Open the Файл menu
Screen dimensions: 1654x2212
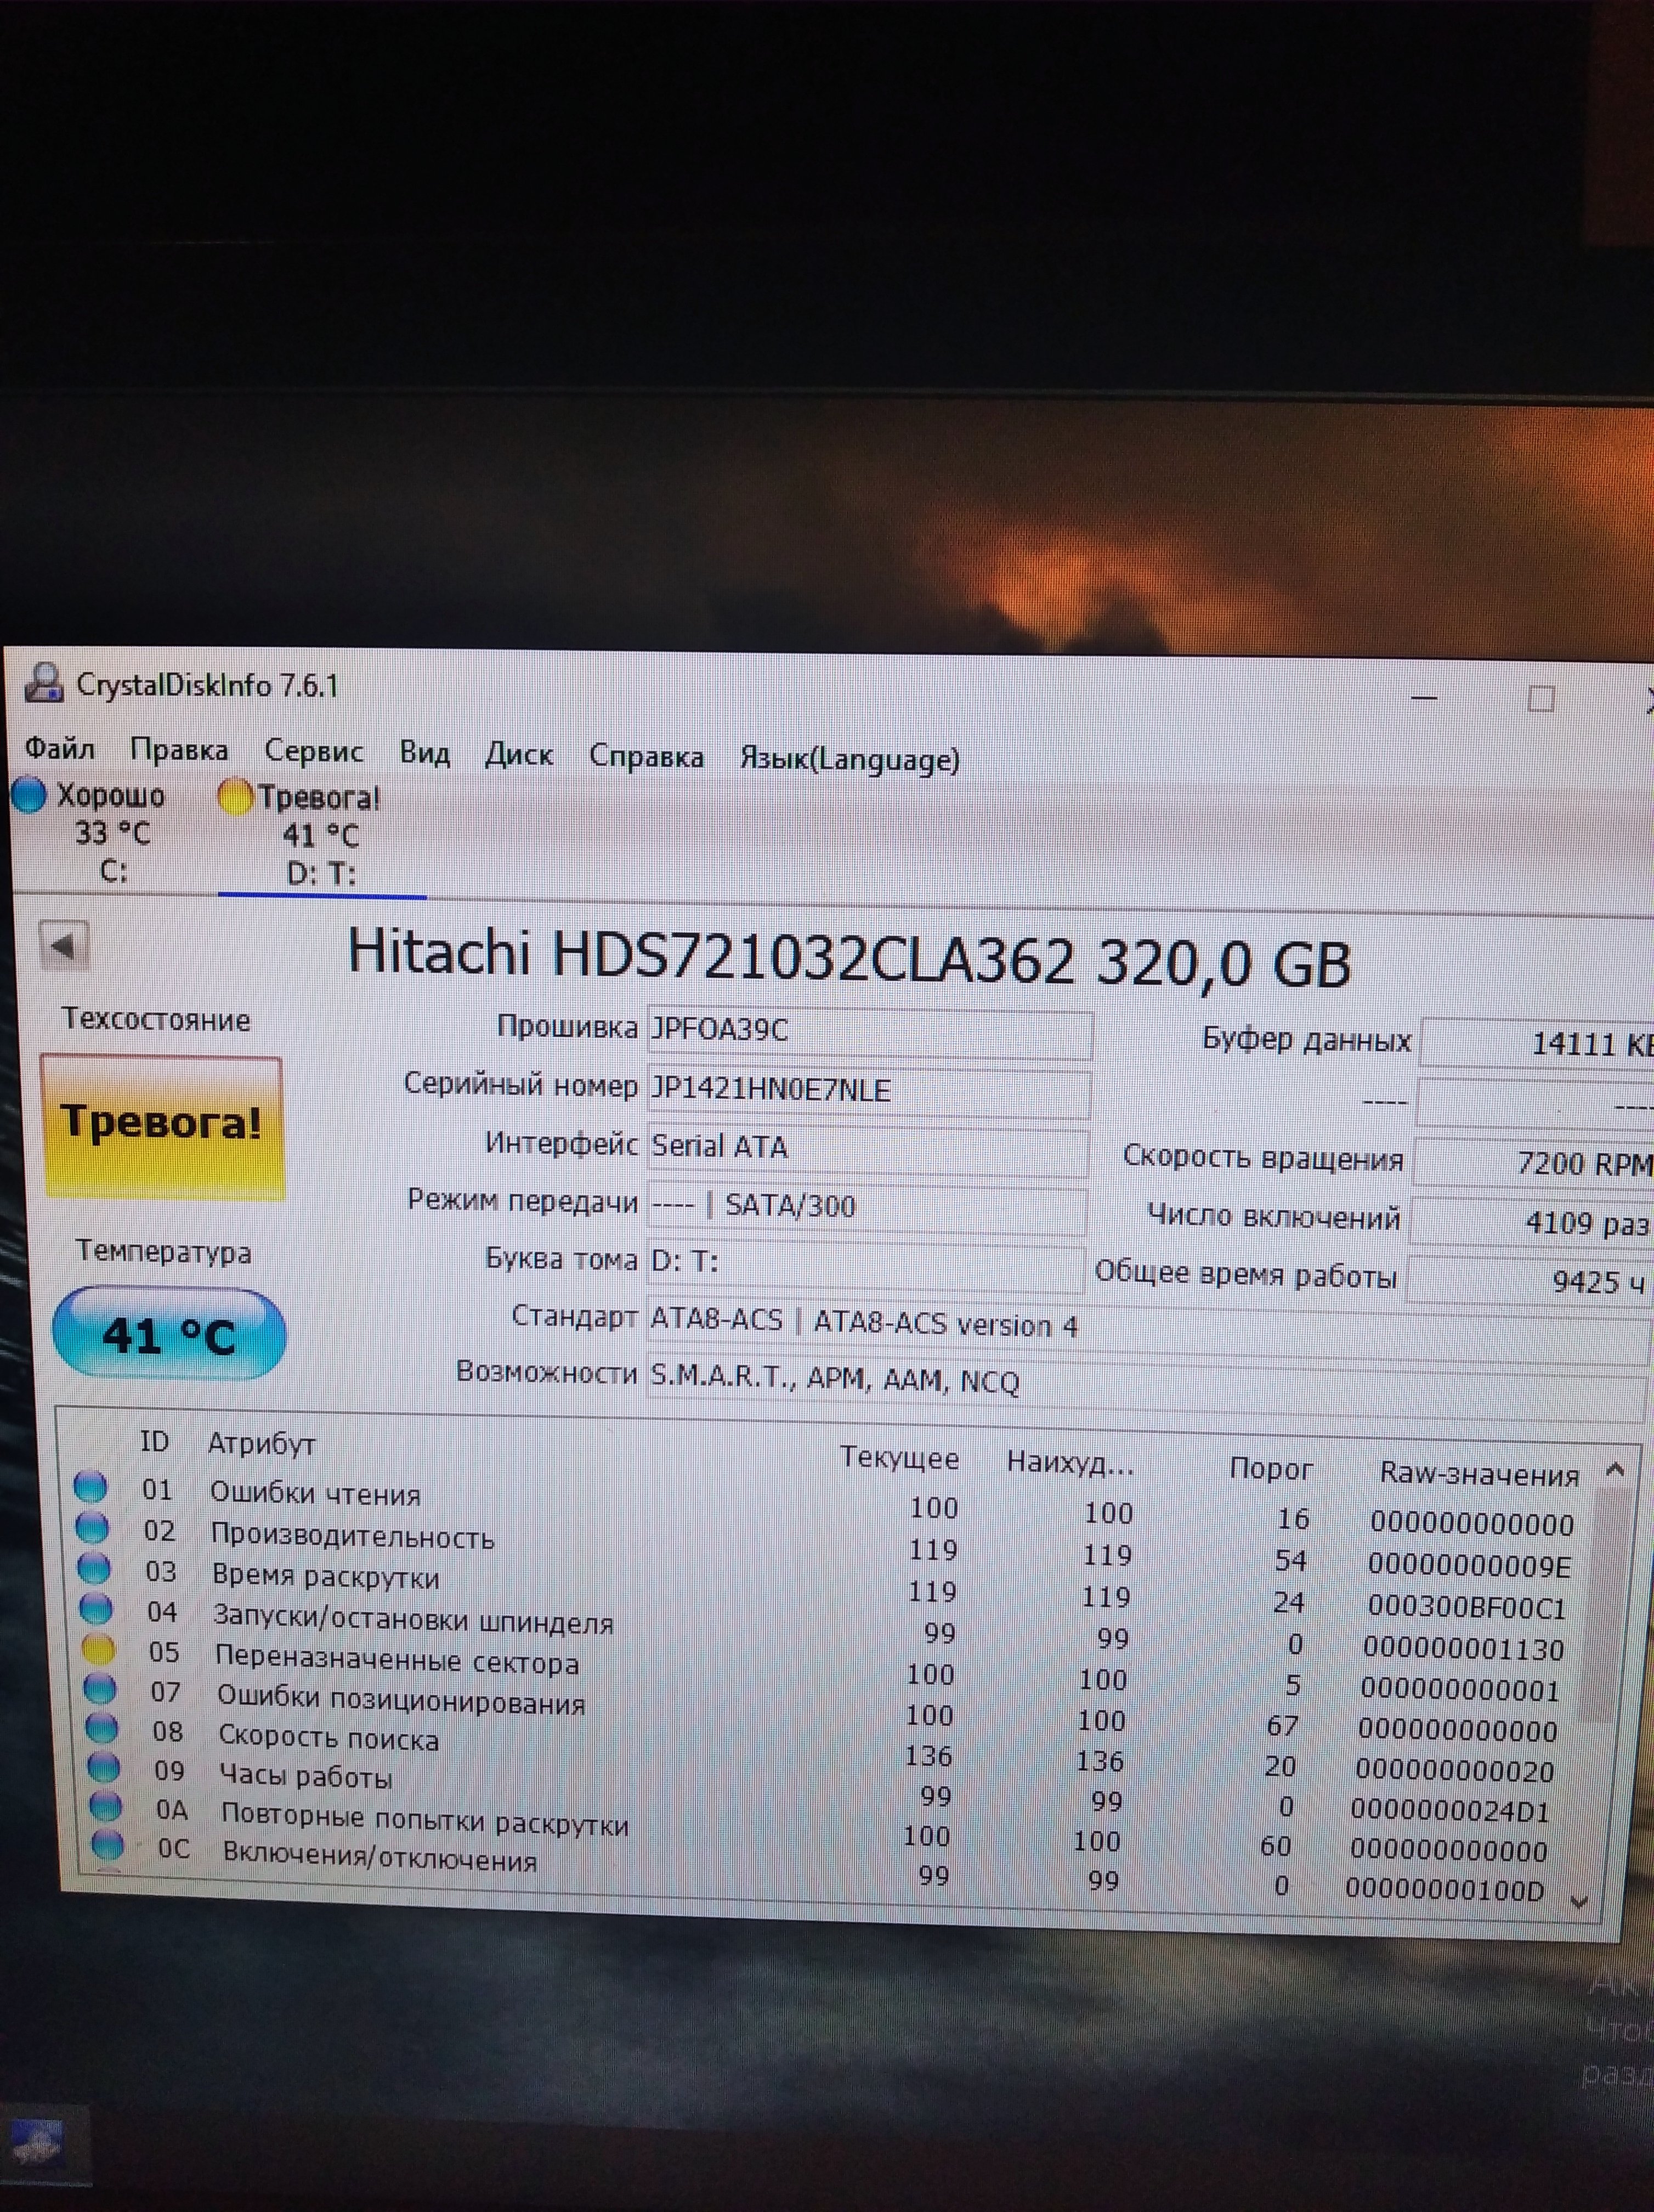tap(59, 748)
